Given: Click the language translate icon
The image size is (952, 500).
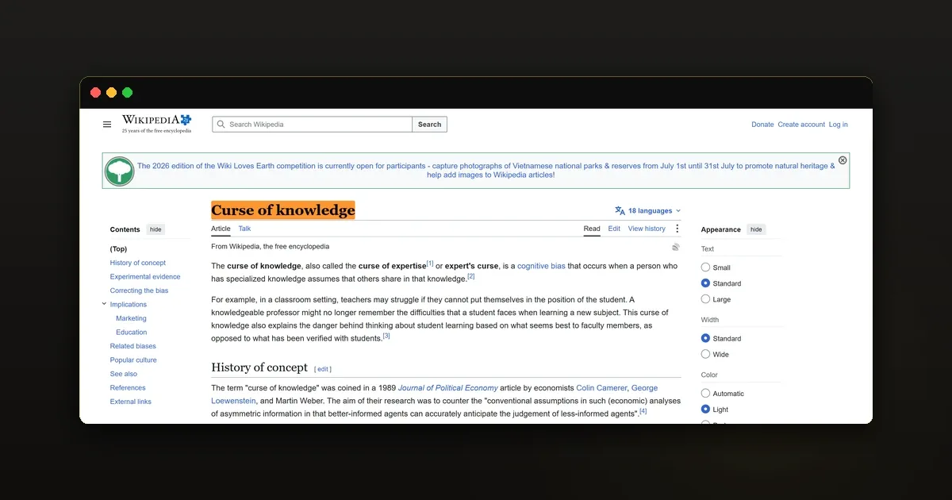Looking at the screenshot, I should point(620,211).
